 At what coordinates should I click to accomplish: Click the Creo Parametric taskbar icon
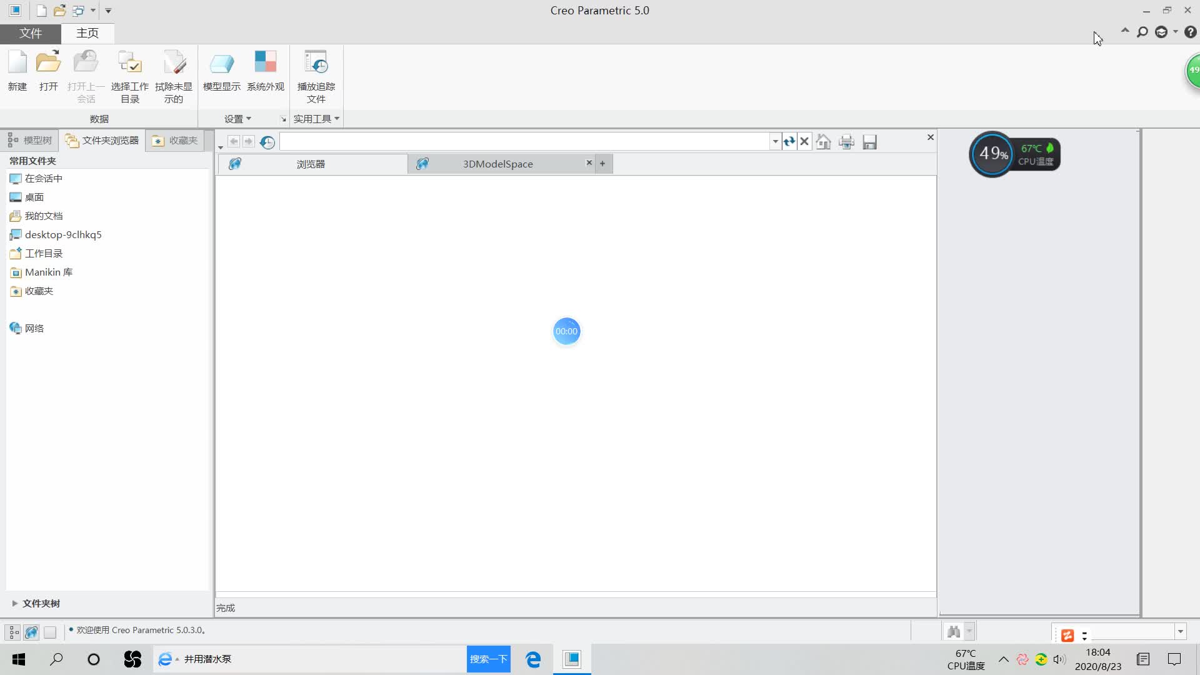[x=572, y=659]
